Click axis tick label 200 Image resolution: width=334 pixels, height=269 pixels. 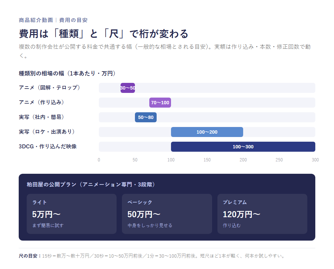pos(243,160)
